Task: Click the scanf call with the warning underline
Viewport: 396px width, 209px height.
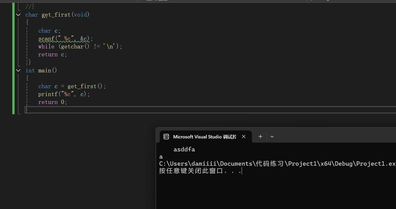Action: tap(66, 39)
